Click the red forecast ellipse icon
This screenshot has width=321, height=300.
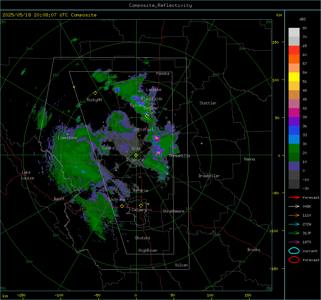click(294, 260)
